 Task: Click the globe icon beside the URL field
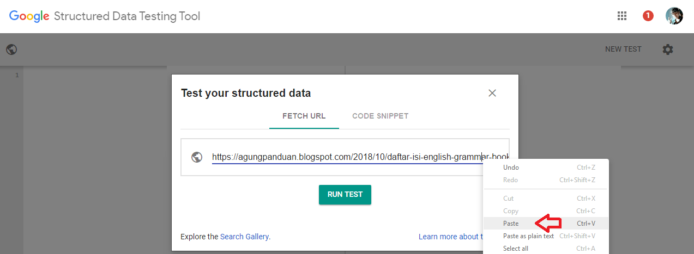[197, 157]
